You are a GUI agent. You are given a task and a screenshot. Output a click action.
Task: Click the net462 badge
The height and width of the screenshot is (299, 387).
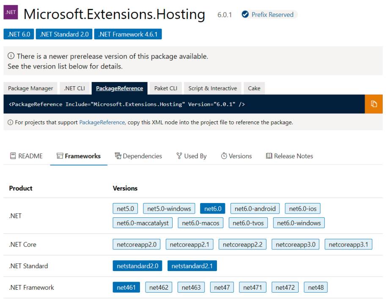click(x=159, y=288)
